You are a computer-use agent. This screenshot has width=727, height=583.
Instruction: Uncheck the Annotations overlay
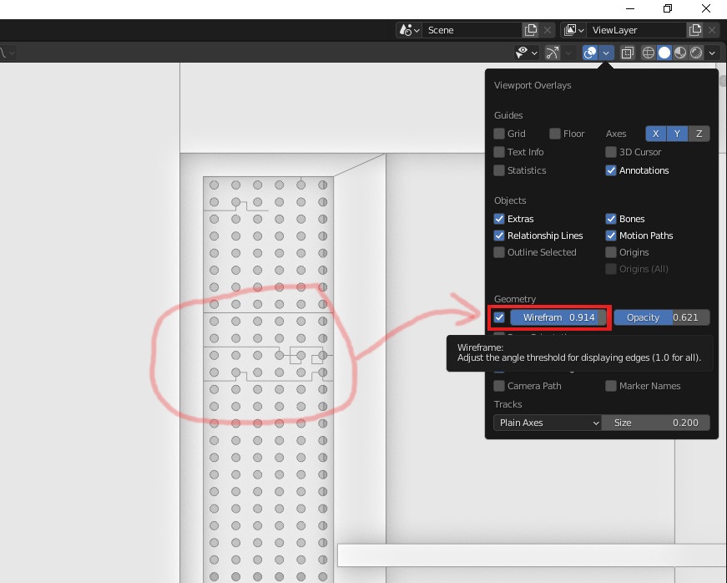[x=611, y=170]
